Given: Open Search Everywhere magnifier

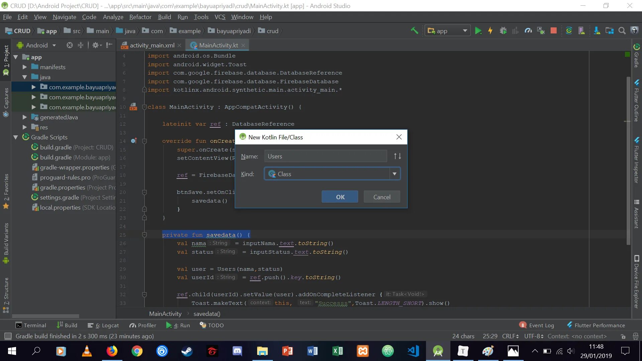Looking at the screenshot, I should point(622,30).
